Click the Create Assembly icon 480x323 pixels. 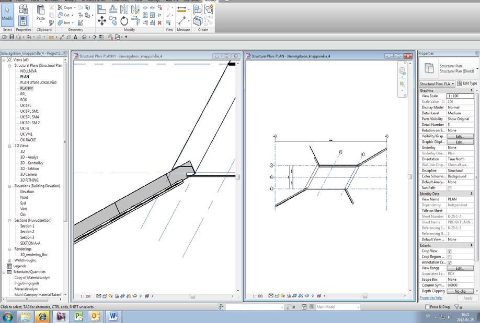click(198, 10)
